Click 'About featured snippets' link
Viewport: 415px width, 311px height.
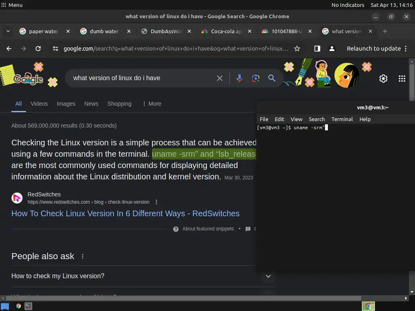(x=208, y=229)
